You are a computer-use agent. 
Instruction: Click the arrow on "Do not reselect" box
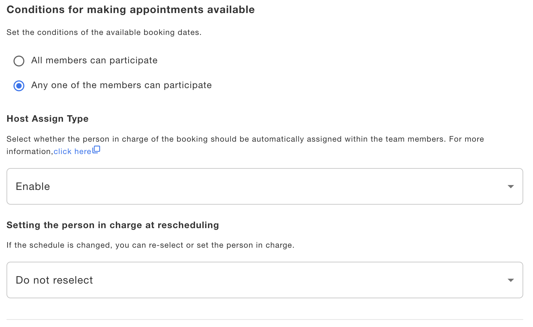(510, 280)
